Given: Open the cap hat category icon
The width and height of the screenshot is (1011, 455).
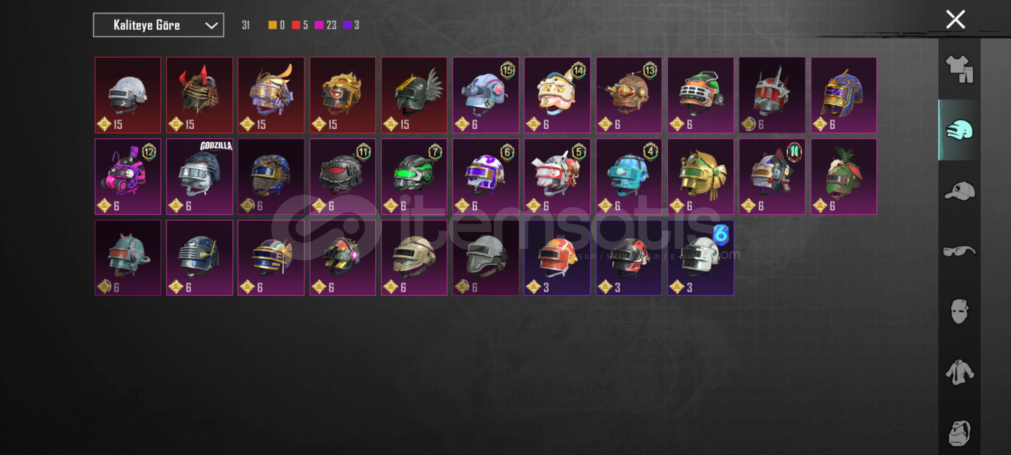Looking at the screenshot, I should pos(959,191).
